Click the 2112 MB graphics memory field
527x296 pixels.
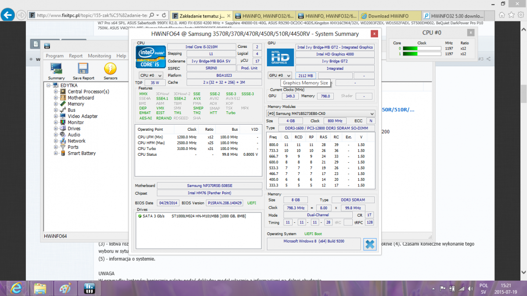(305, 75)
